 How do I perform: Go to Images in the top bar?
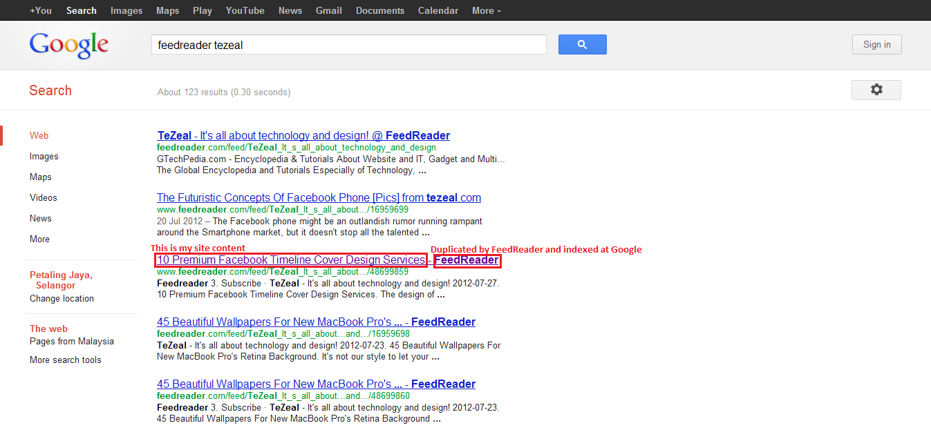(x=126, y=10)
